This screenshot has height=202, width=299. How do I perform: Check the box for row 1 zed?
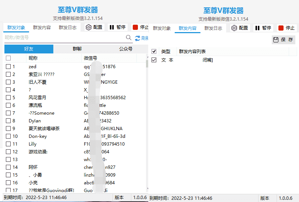(x=8, y=66)
